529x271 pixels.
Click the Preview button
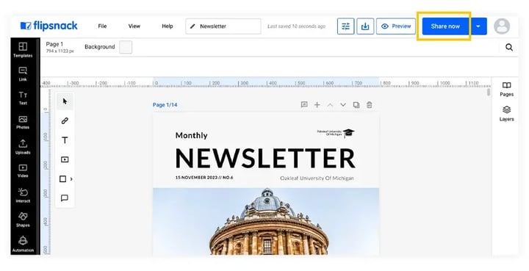396,26
